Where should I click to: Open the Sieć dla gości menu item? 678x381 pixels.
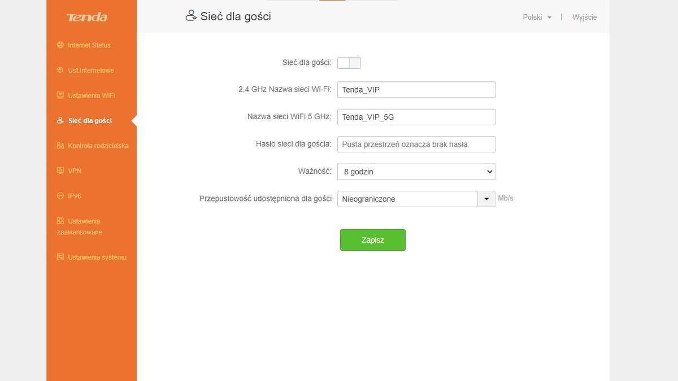[x=90, y=121]
